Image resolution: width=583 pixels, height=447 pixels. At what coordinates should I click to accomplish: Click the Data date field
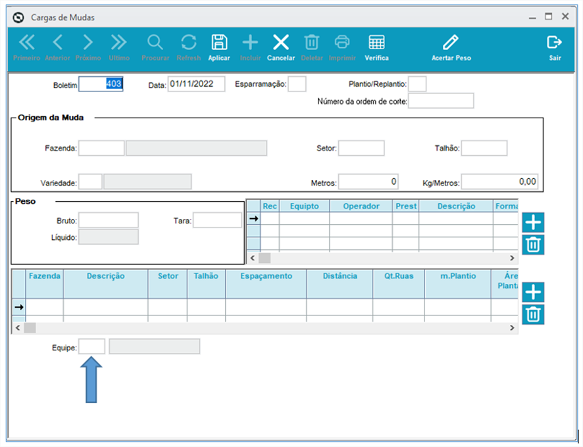(x=196, y=84)
